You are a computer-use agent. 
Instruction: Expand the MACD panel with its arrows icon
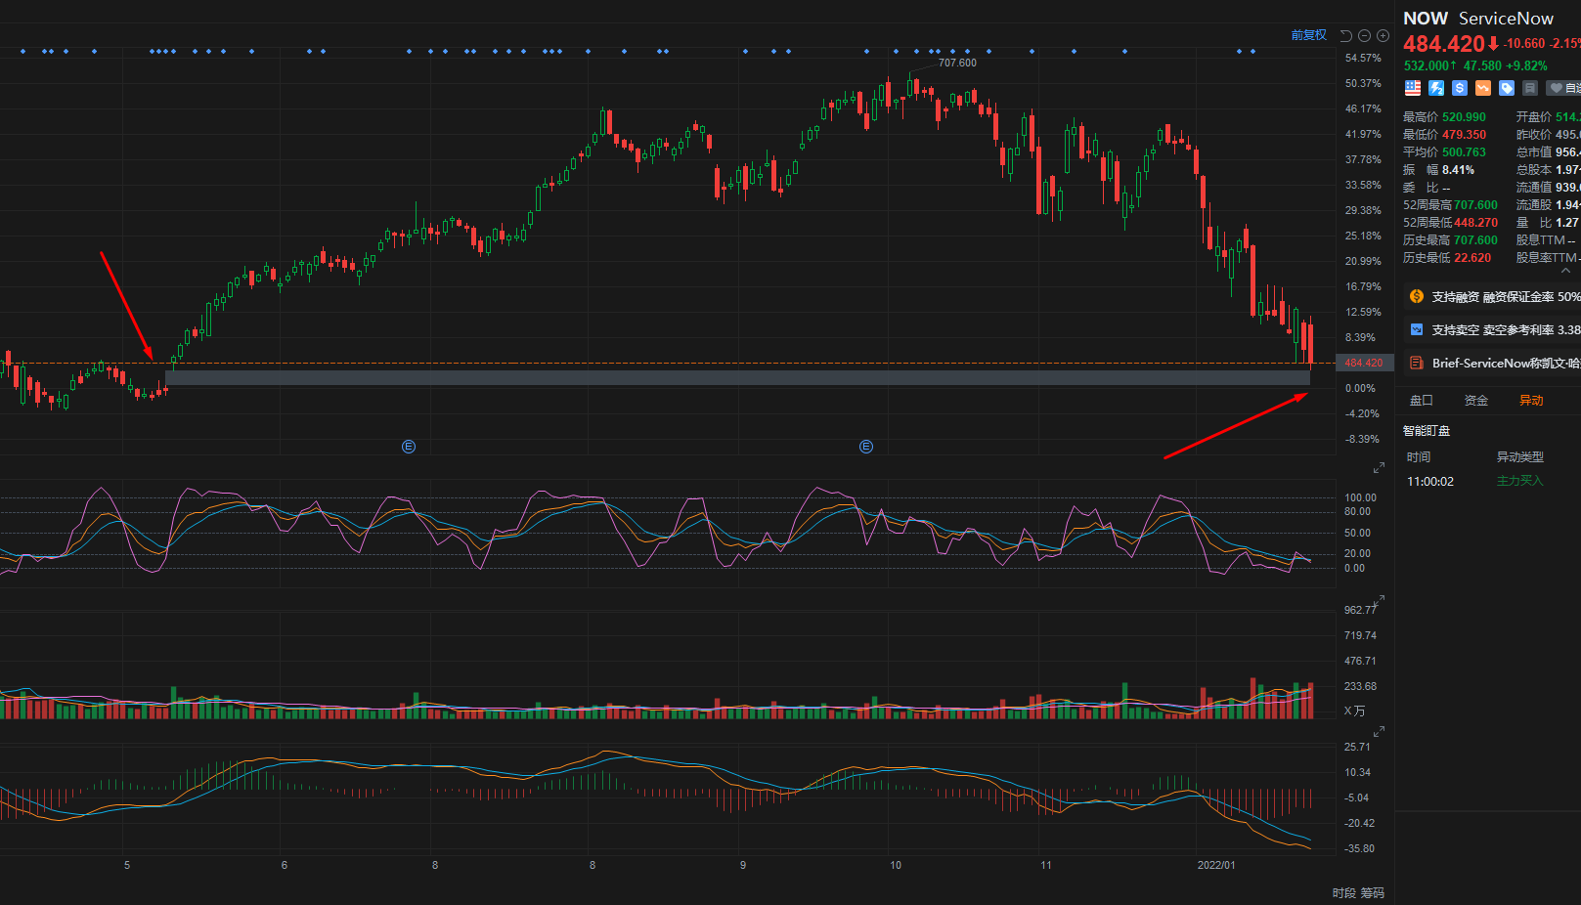tap(1379, 732)
